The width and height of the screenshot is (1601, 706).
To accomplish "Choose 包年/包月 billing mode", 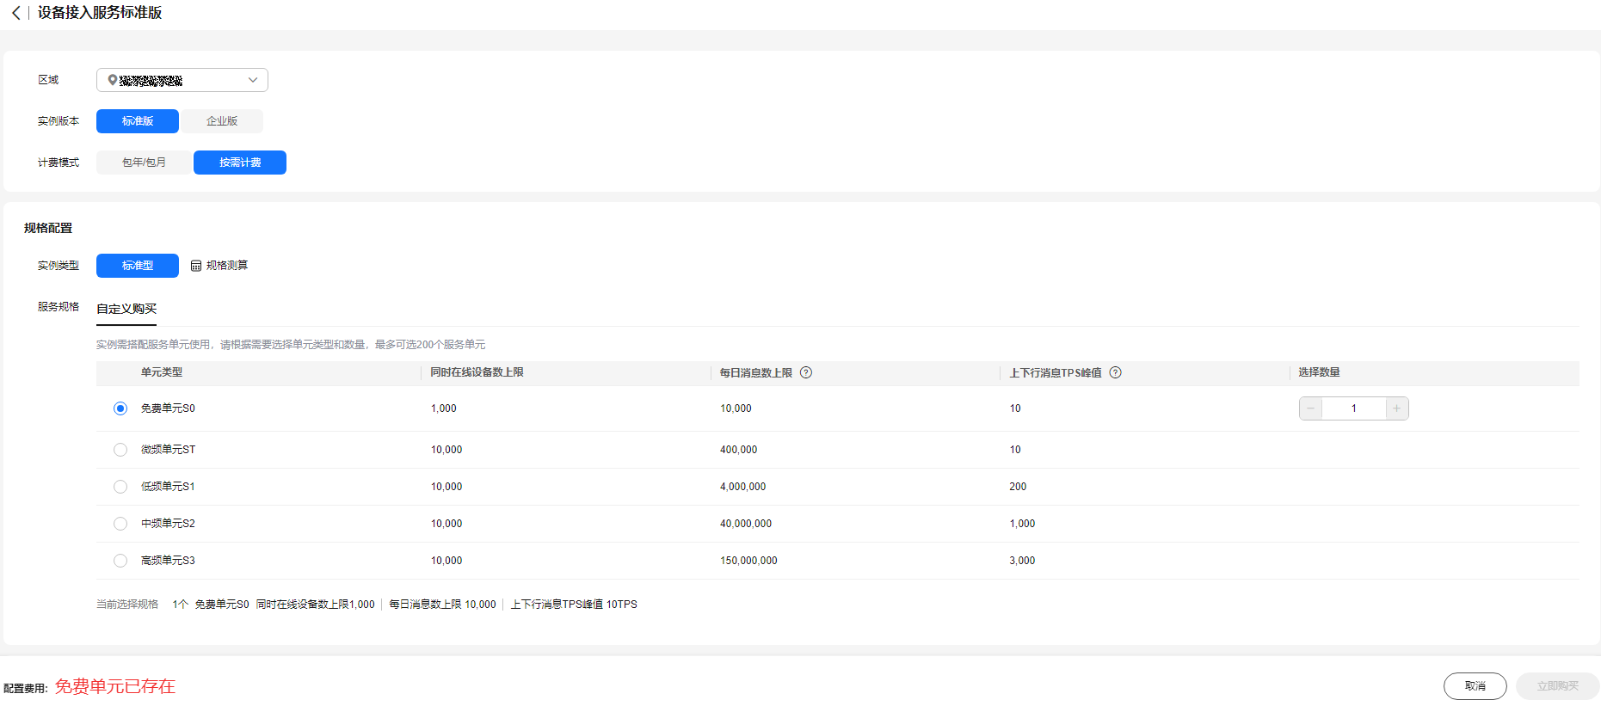I will coord(144,163).
